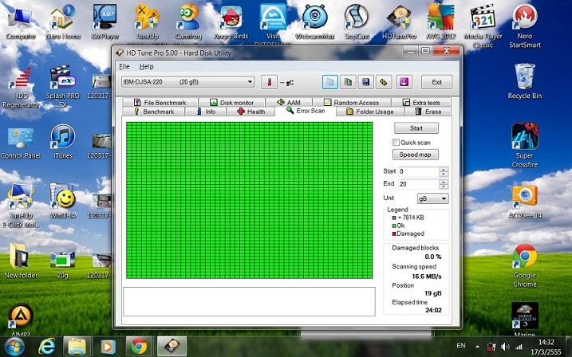Switch to the Health tab
This screenshot has width=572, height=357.
click(x=251, y=112)
